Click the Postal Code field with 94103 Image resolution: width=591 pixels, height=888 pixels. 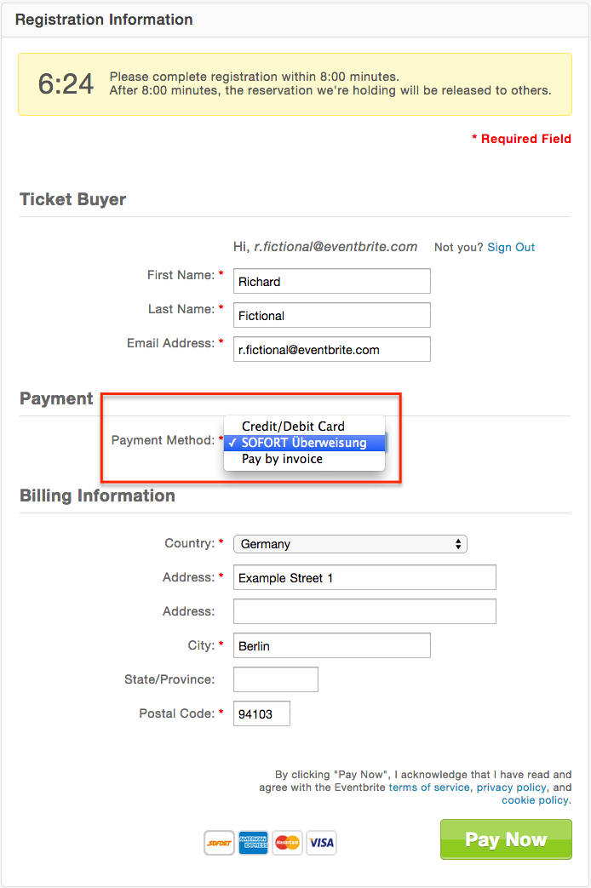pos(261,713)
